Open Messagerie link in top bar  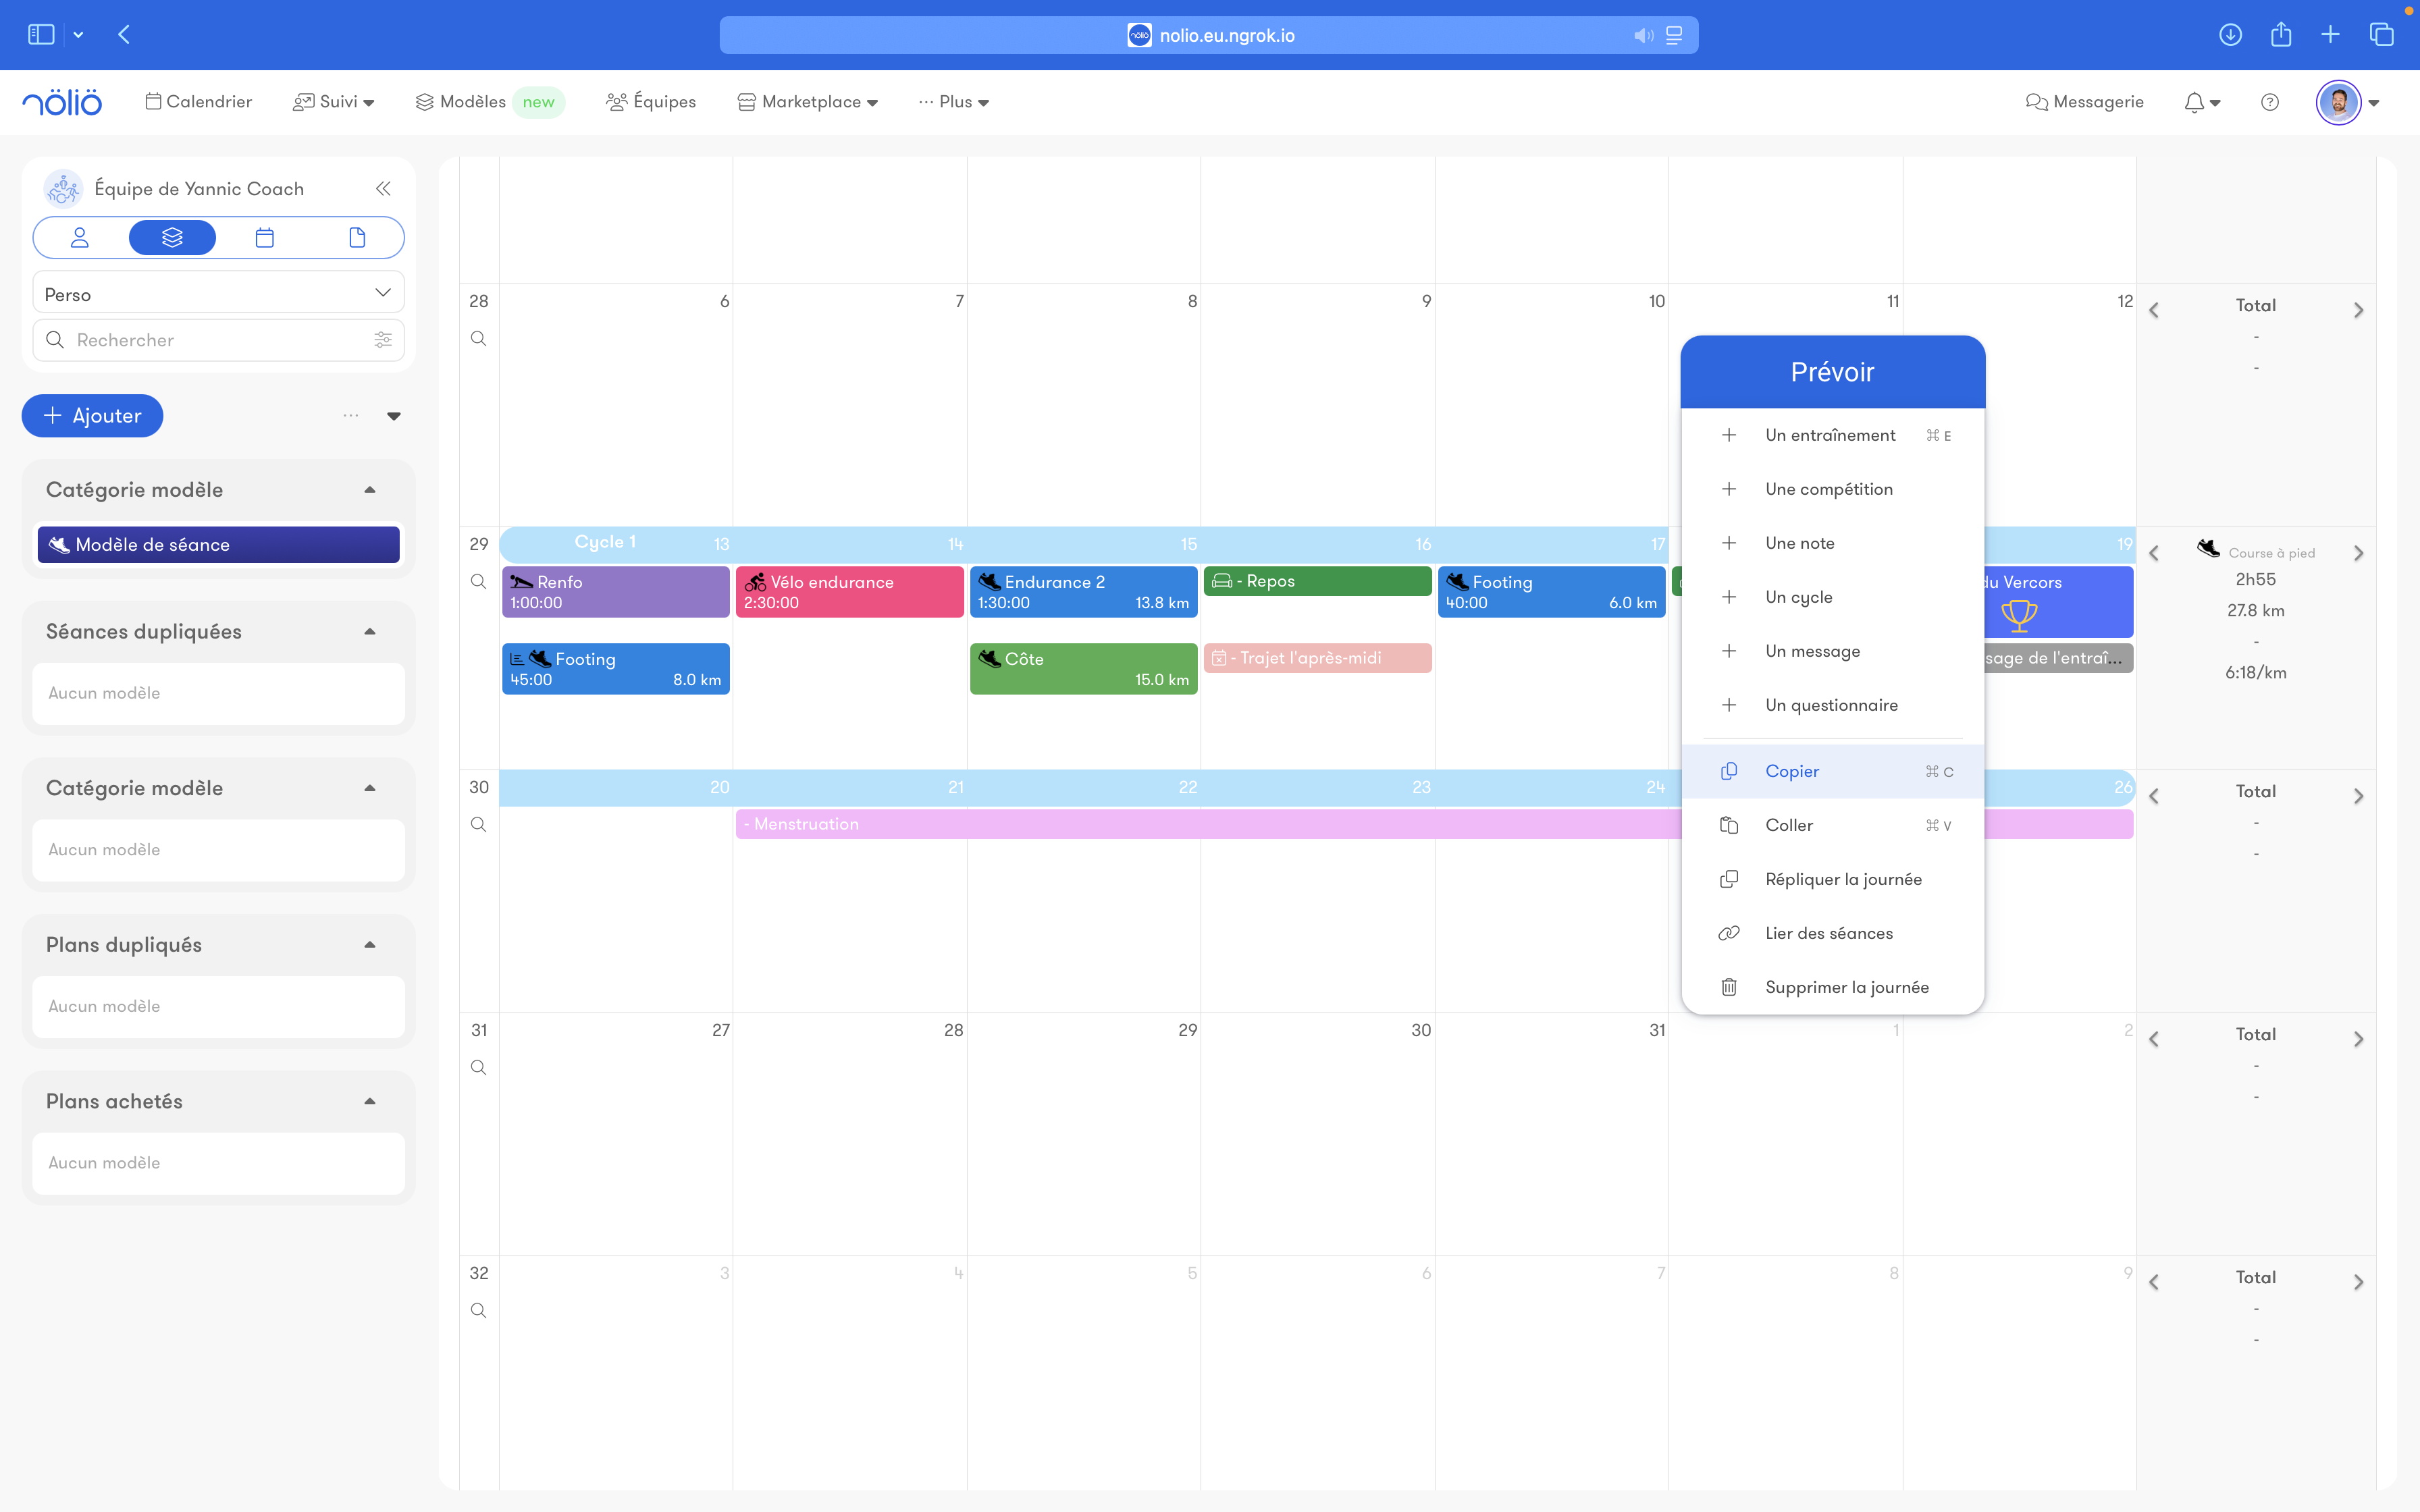pyautogui.click(x=2085, y=102)
